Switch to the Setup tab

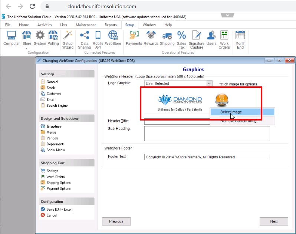pos(129,25)
